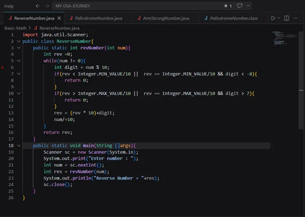Screen dimensions: 305x217
Task: Click line number 26
Action: point(11,198)
